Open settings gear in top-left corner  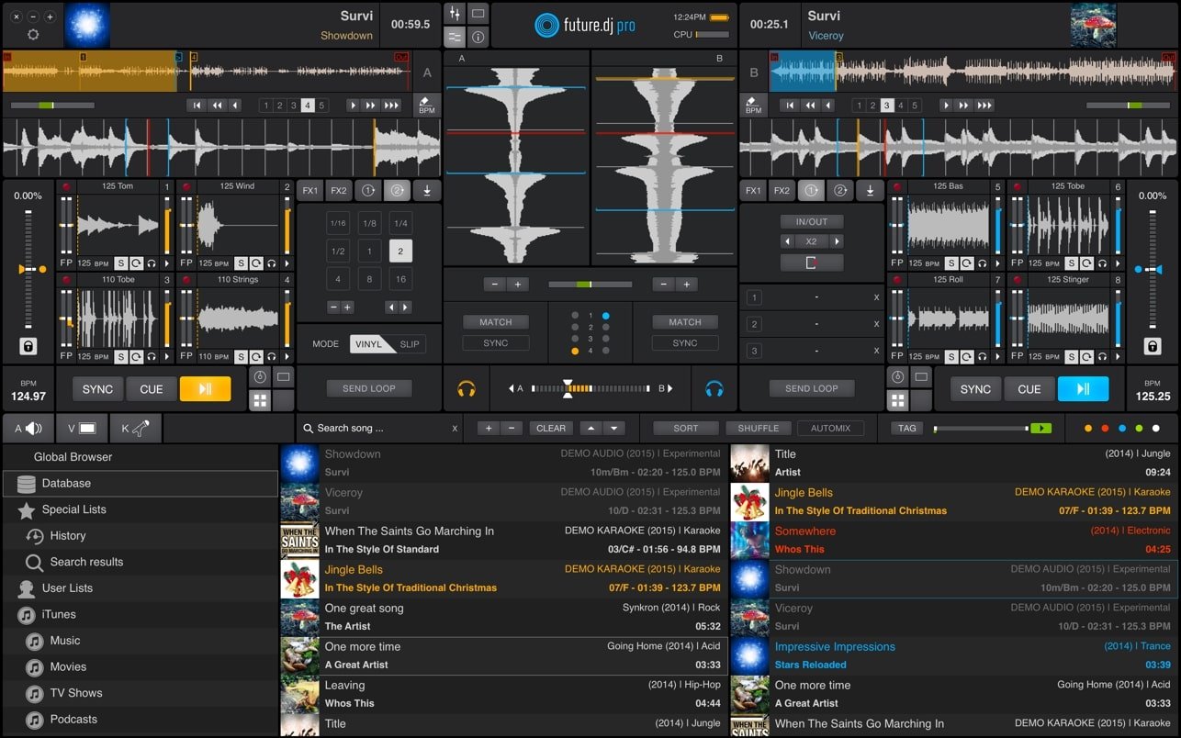point(33,35)
